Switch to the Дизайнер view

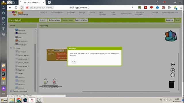(x=170, y=20)
